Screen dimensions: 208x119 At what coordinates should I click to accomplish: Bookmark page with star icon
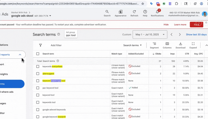click(143, 4)
